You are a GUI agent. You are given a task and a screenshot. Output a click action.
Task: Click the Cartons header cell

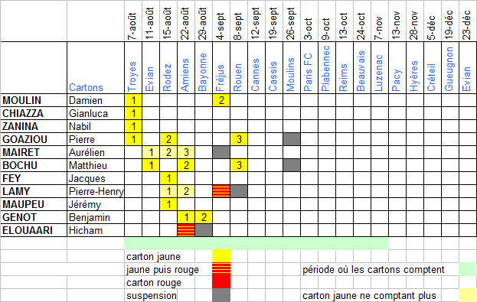point(96,67)
